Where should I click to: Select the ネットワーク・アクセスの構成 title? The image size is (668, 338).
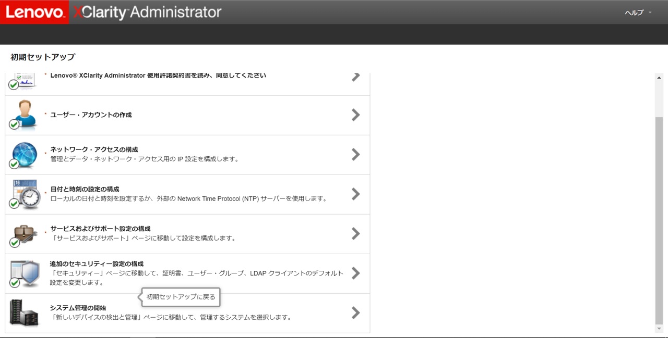[94, 149]
